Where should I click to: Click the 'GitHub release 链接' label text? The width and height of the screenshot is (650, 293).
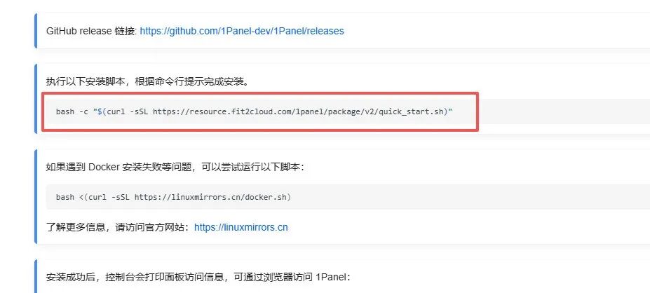click(x=91, y=31)
